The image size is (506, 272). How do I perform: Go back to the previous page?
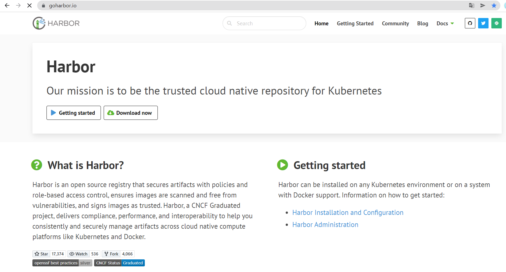click(x=7, y=5)
